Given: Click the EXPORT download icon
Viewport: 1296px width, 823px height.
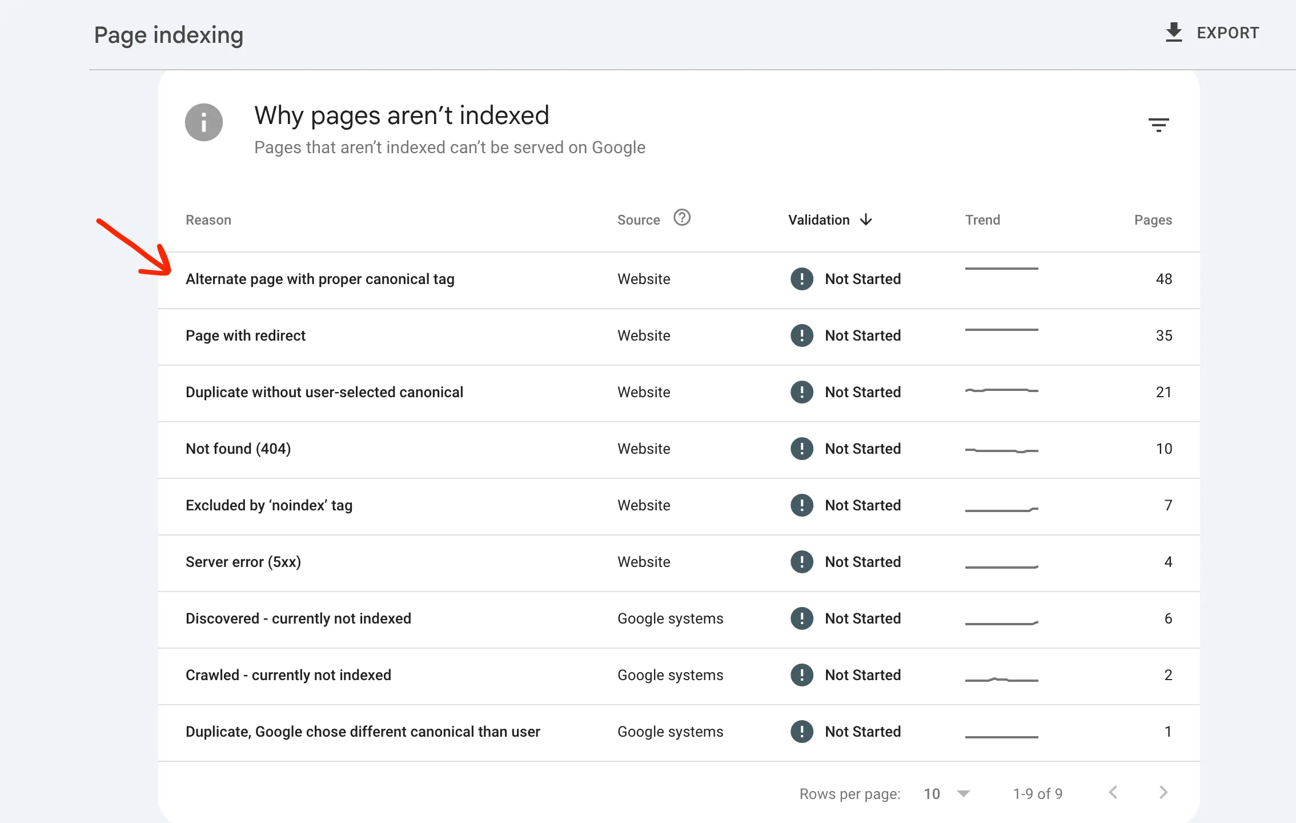Looking at the screenshot, I should [x=1174, y=33].
